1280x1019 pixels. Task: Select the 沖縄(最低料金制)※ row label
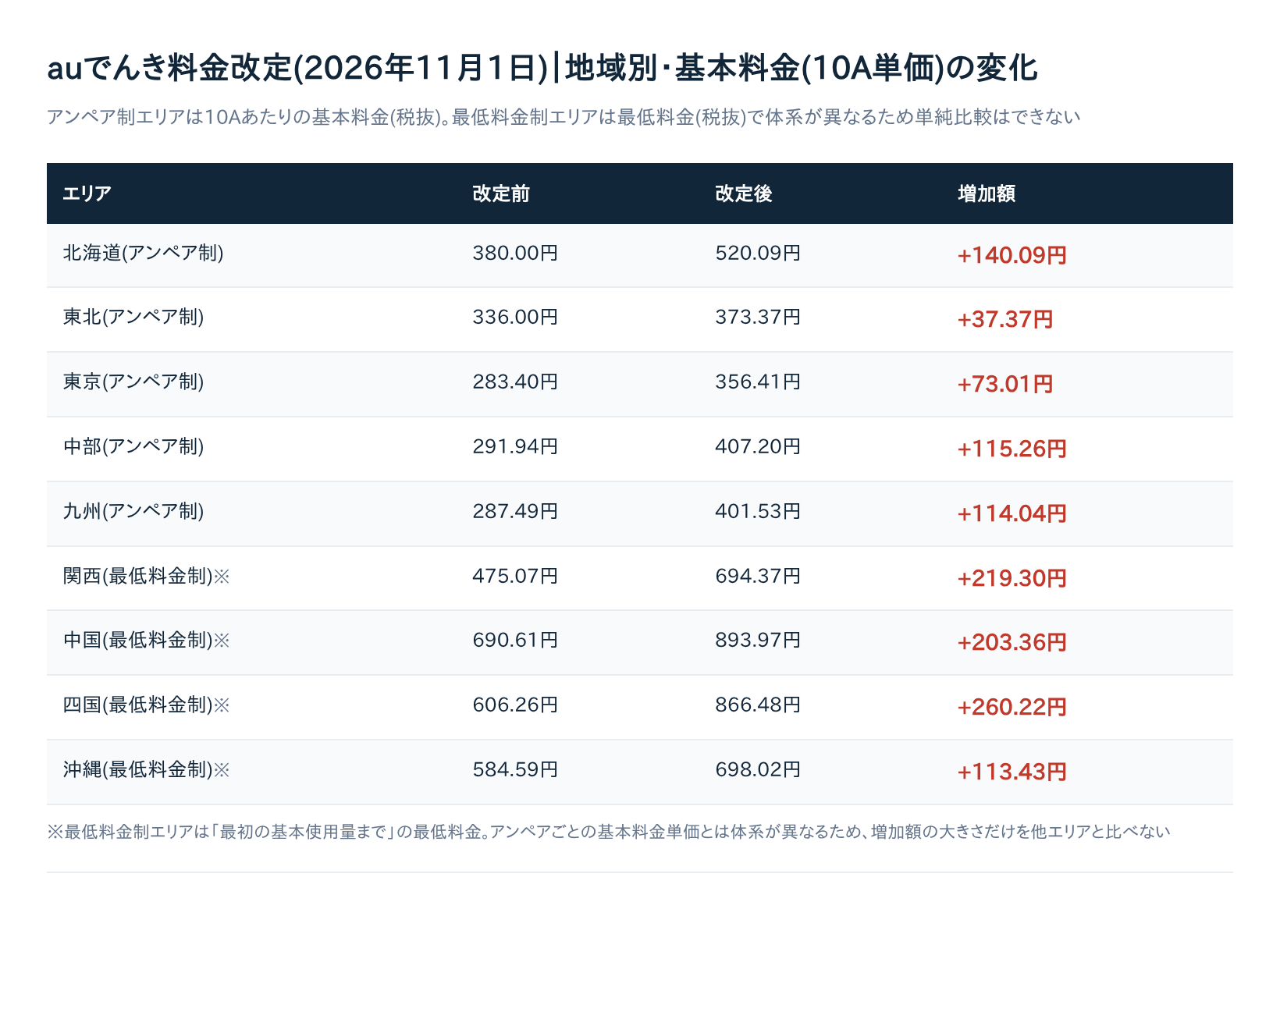pos(147,769)
